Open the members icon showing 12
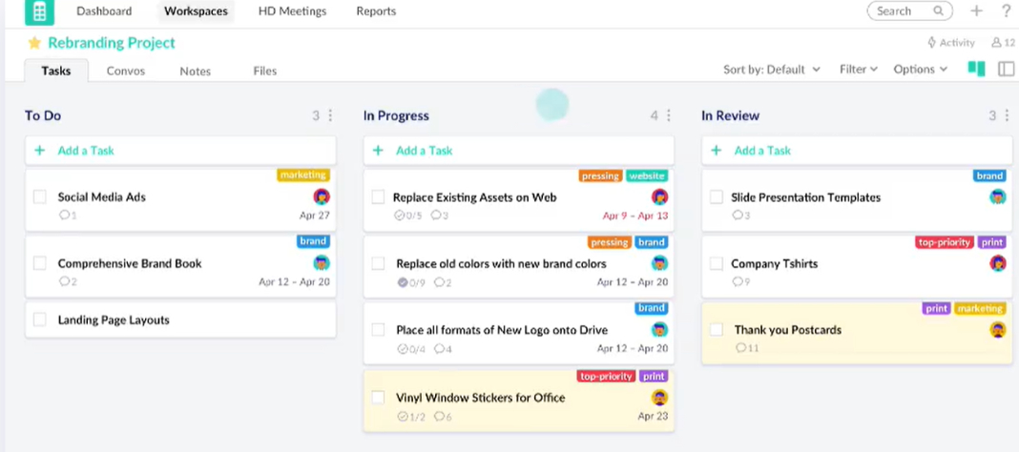This screenshot has height=452, width=1019. [1002, 43]
